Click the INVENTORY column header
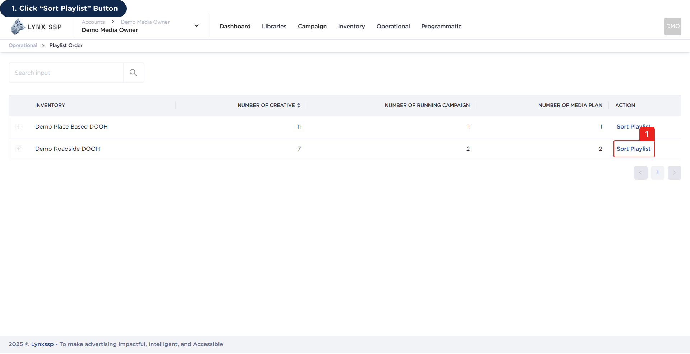690x354 pixels. click(50, 105)
